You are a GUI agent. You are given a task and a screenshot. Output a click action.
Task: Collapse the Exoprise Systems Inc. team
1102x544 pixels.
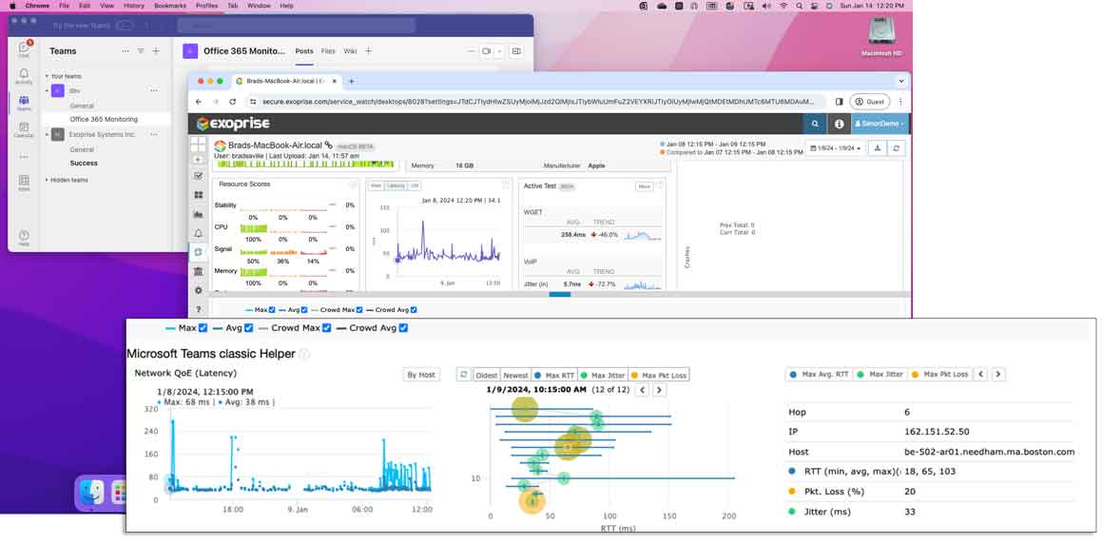pos(48,134)
